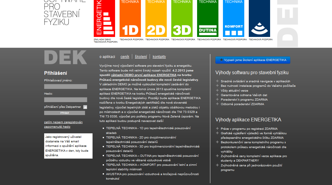Click heading 'Výhody softwaru pro stavební fyziku'
This screenshot has width=332, height=185.
click(252, 73)
